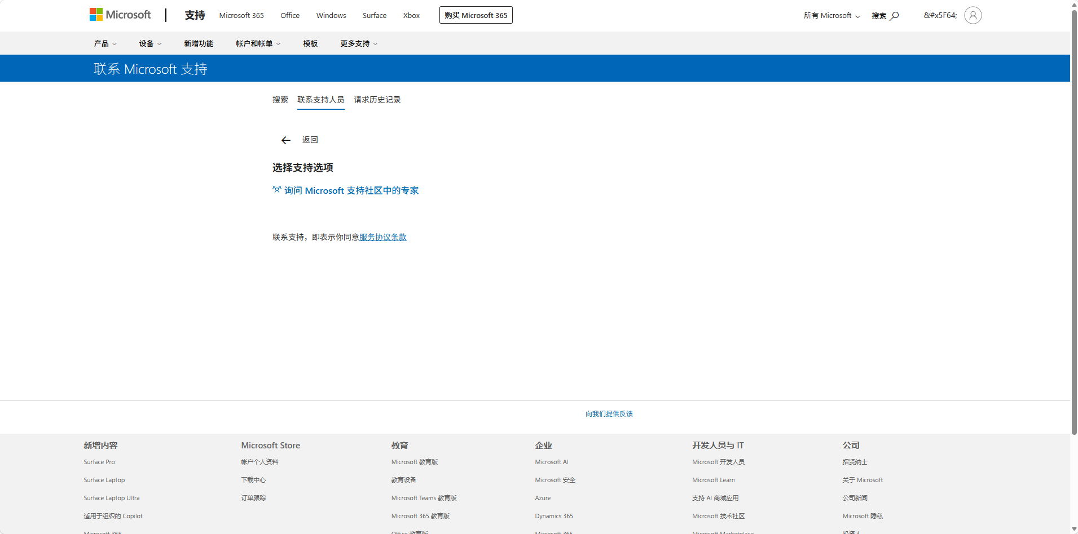
Task: Open 公司新闻 footer link
Action: pyautogui.click(x=855, y=498)
